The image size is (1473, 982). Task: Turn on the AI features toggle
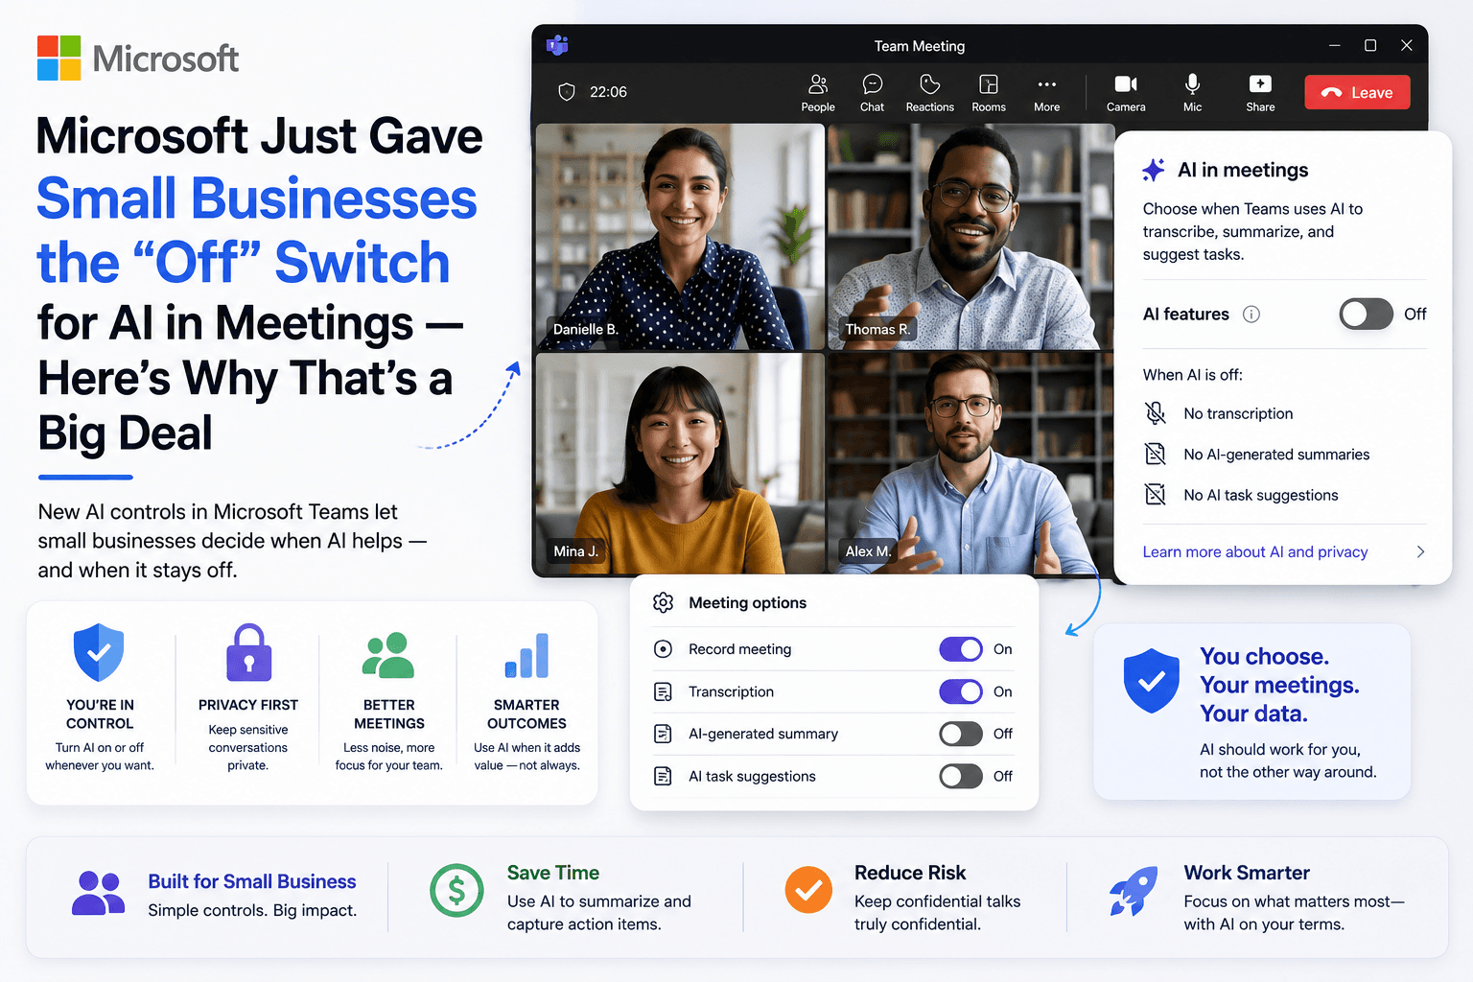click(x=1366, y=314)
